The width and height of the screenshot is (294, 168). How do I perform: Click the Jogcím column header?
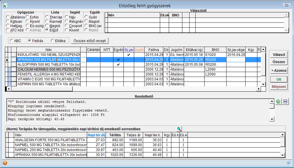coord(177,50)
